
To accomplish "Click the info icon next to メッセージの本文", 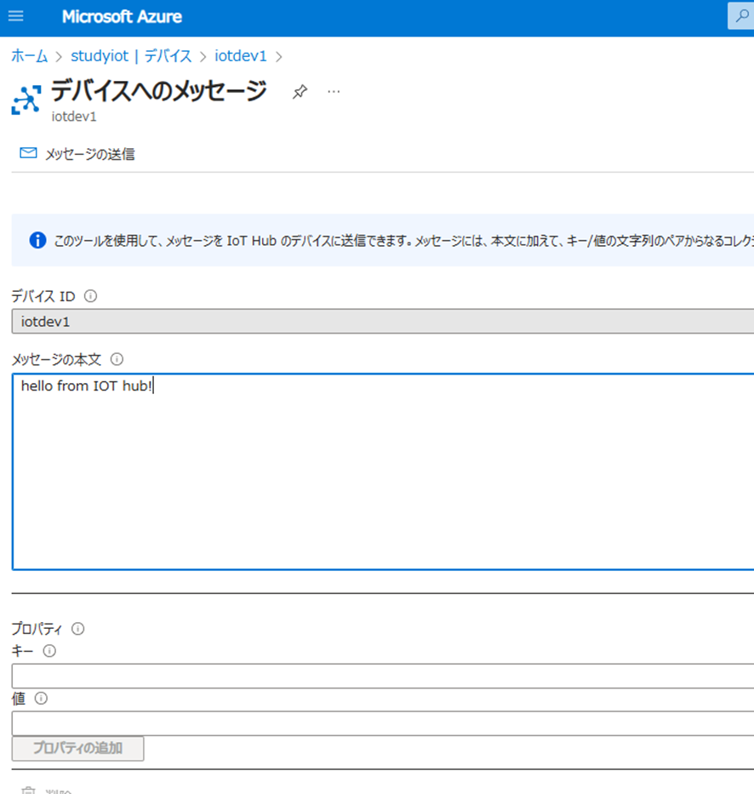I will [x=117, y=359].
